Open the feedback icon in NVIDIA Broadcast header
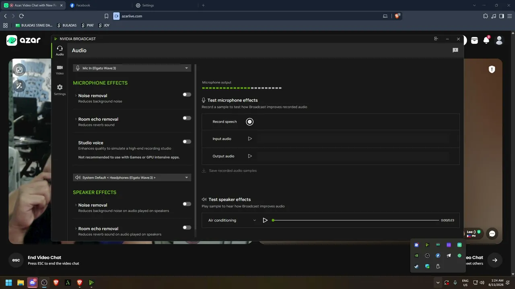Viewport: 515px width, 289px height. (x=455, y=50)
